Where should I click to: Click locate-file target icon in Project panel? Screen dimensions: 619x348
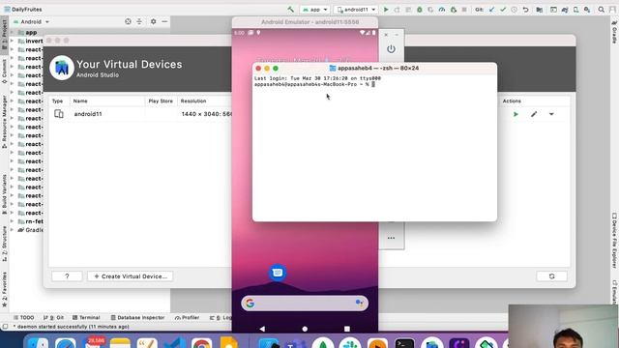click(x=128, y=21)
